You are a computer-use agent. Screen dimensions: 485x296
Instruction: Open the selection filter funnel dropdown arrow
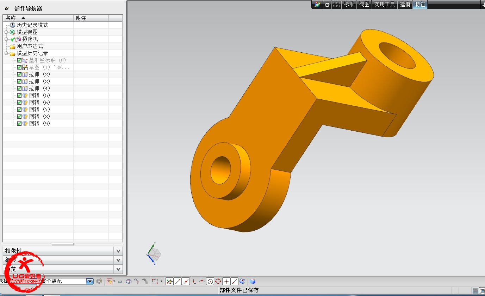pyautogui.click(x=114, y=281)
